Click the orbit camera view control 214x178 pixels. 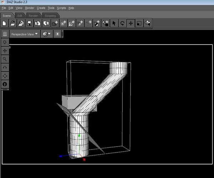(5, 42)
